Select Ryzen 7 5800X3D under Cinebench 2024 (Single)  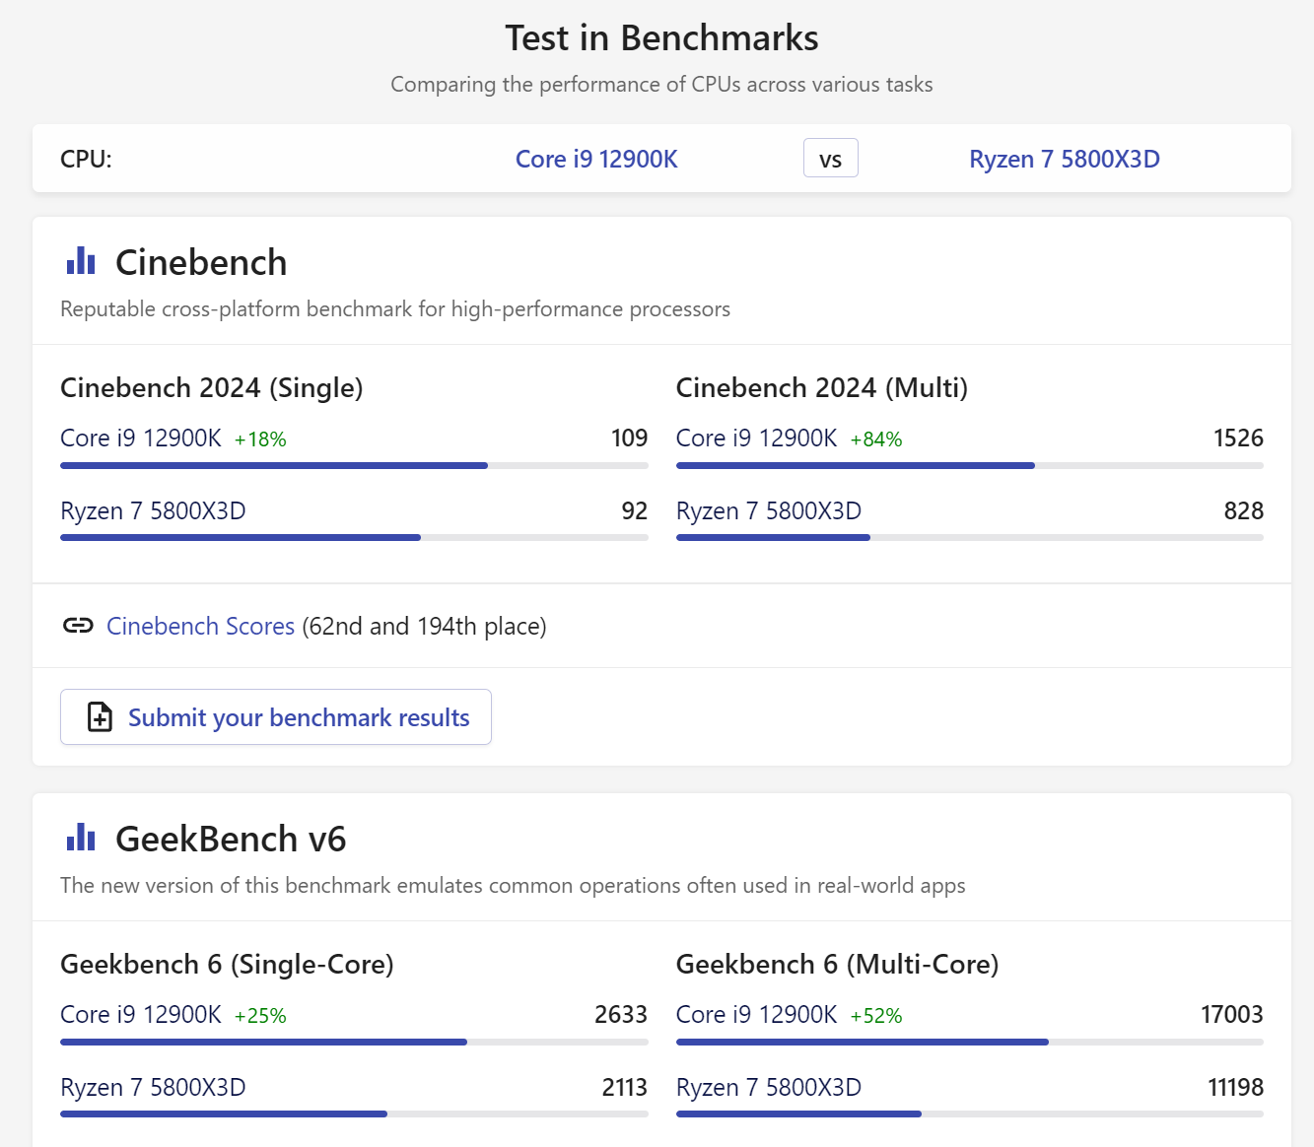tap(153, 510)
